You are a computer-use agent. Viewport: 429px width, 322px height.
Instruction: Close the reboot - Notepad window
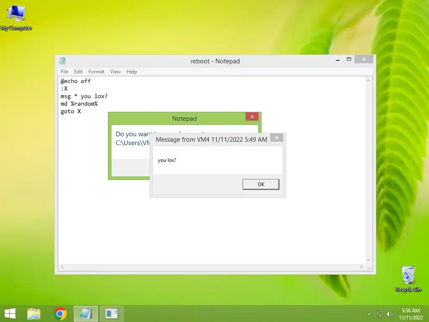click(x=364, y=59)
